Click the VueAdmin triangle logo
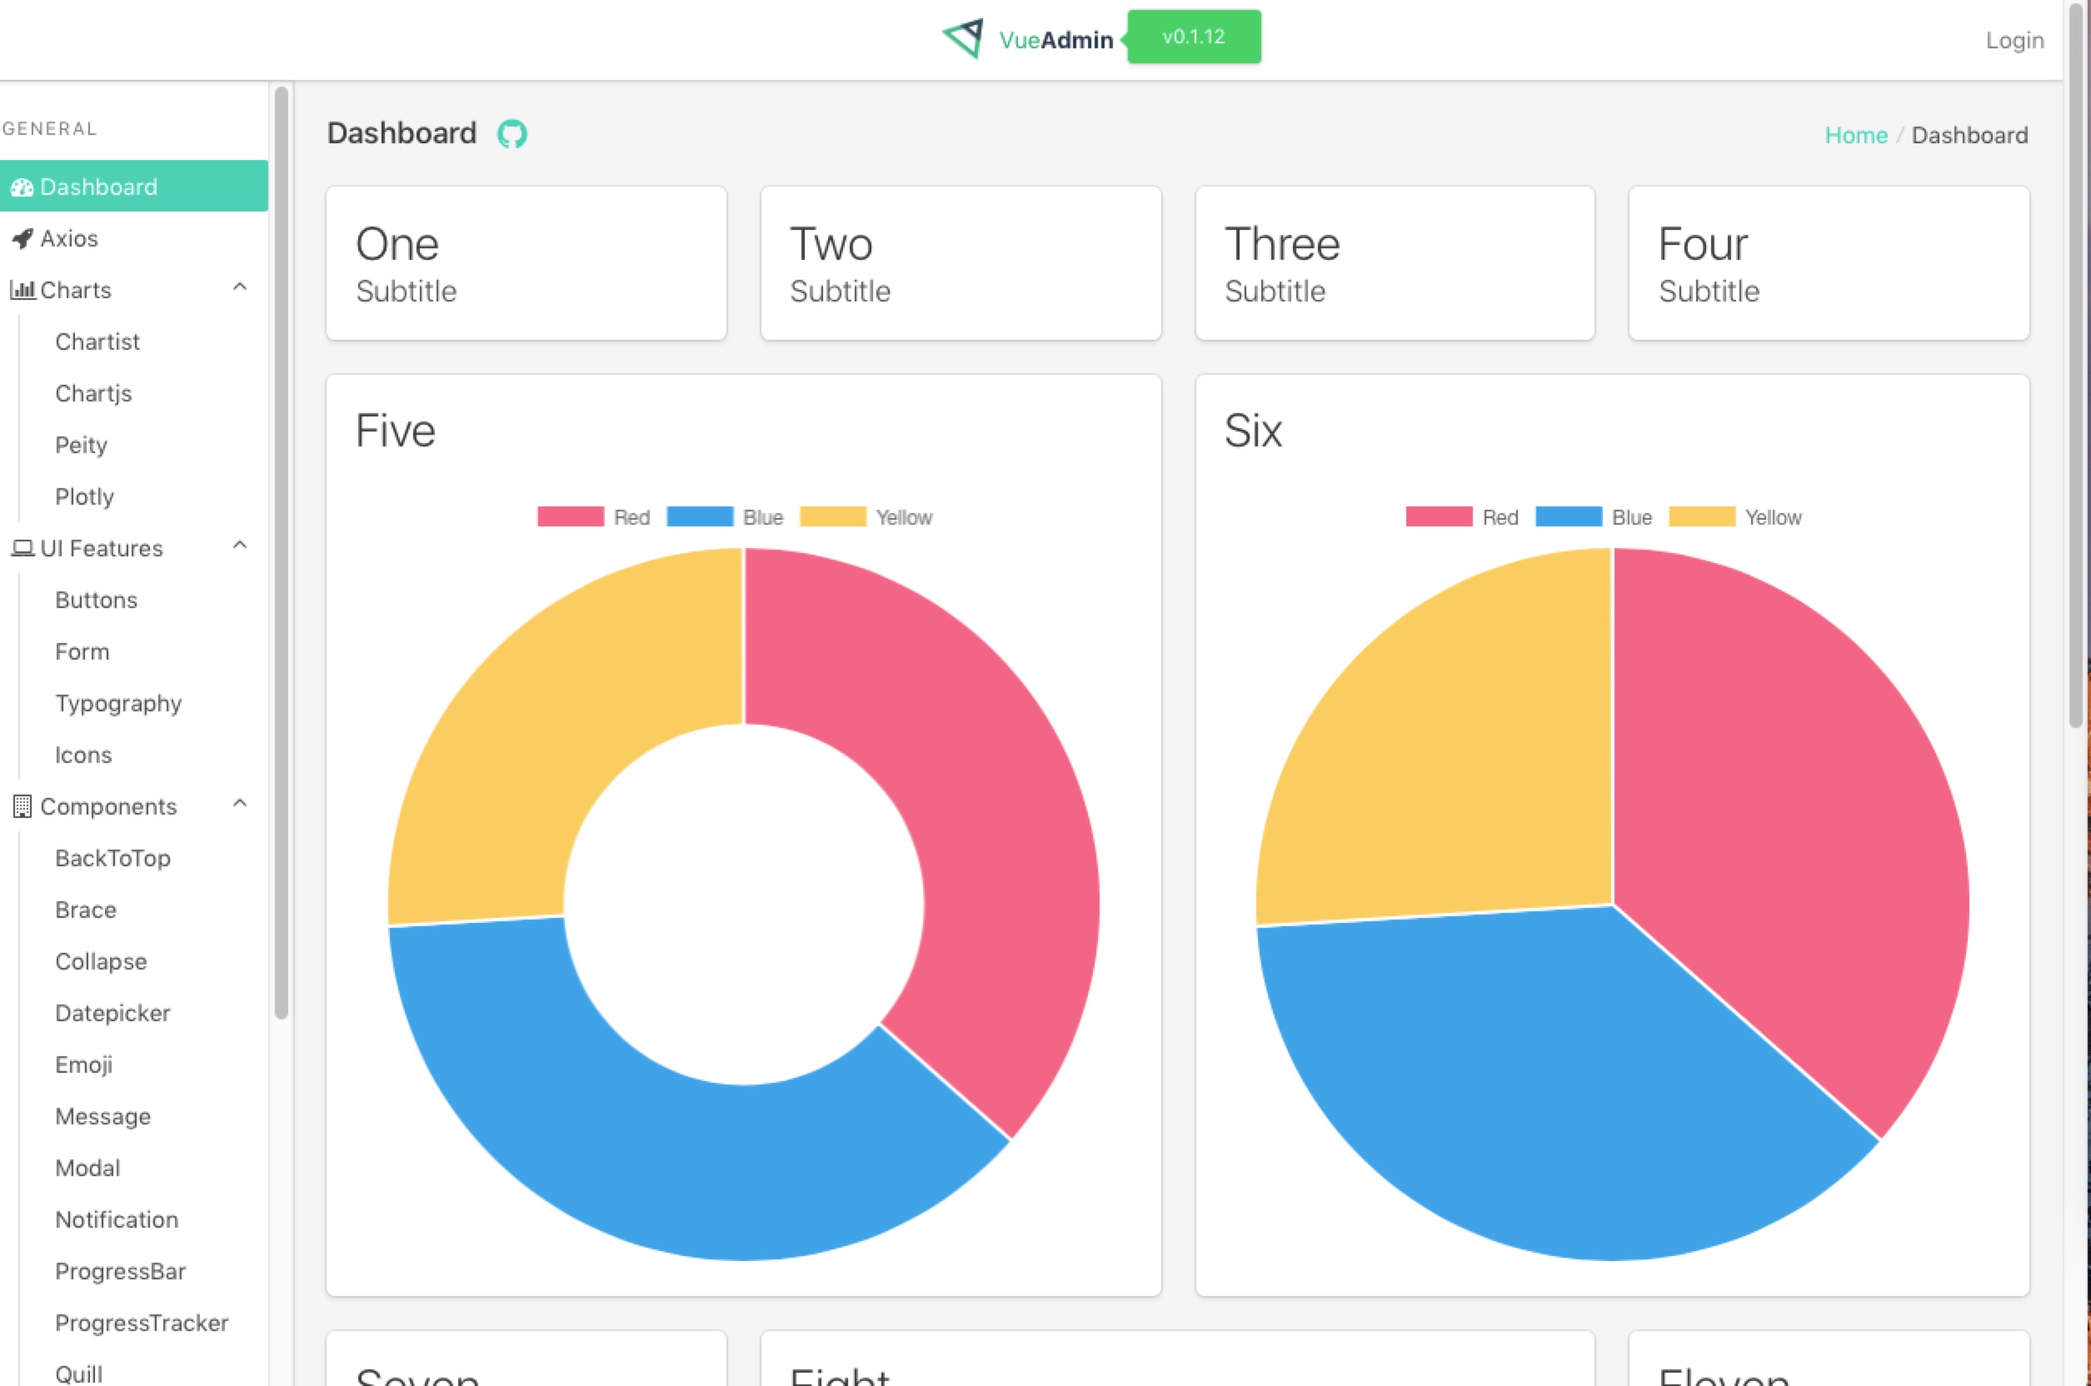The height and width of the screenshot is (1386, 2091). [964, 38]
